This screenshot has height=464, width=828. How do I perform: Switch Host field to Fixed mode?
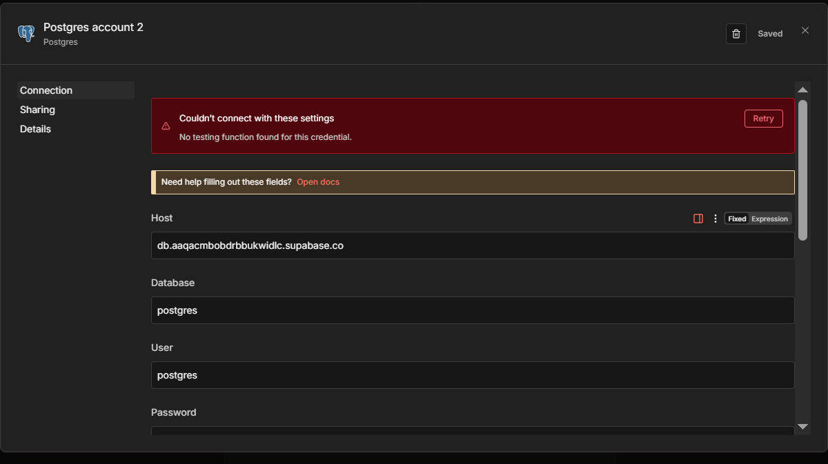click(737, 219)
